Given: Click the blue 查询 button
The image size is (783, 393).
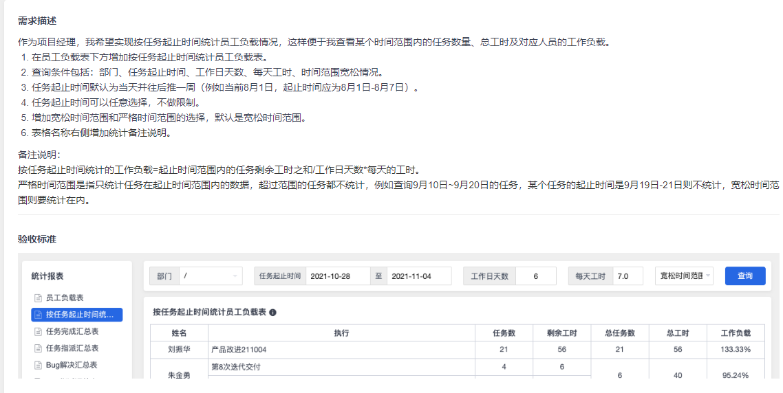Looking at the screenshot, I should [x=745, y=276].
